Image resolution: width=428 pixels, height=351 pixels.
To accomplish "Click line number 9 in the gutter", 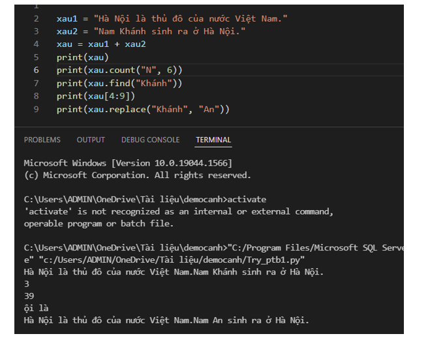I will 37,109.
